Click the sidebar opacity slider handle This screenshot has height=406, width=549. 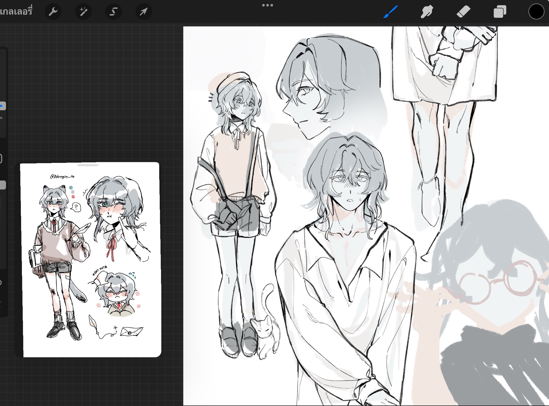[x=2, y=185]
